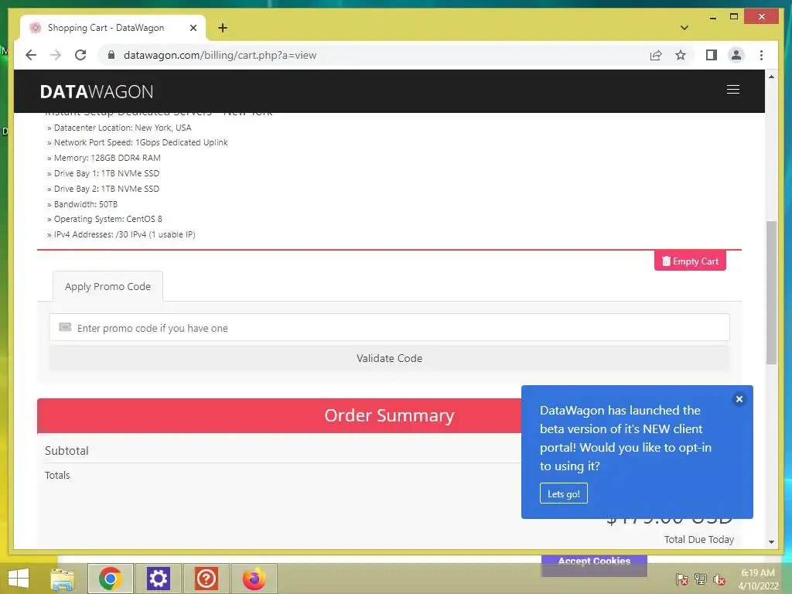Click the taskbar clock
This screenshot has height=594, width=792.
(x=758, y=579)
